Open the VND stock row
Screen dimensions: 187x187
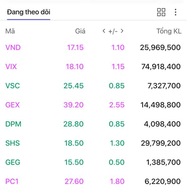pyautogui.click(x=13, y=47)
